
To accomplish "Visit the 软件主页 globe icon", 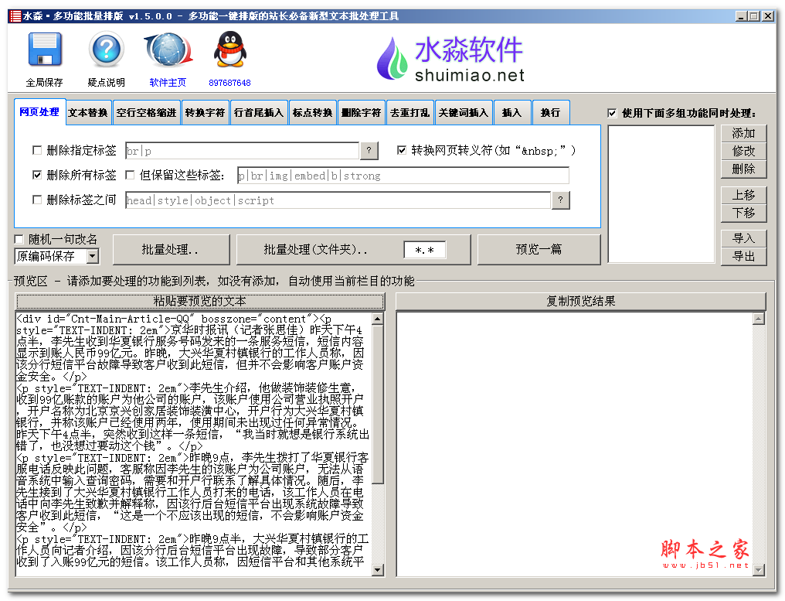I will (168, 49).
